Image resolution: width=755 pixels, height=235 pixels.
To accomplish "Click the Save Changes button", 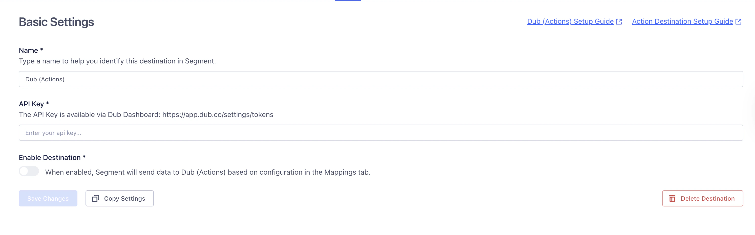I will pos(48,198).
